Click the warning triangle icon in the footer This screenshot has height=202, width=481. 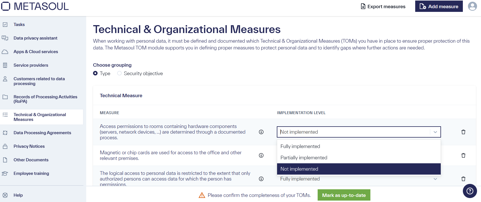pos(202,195)
